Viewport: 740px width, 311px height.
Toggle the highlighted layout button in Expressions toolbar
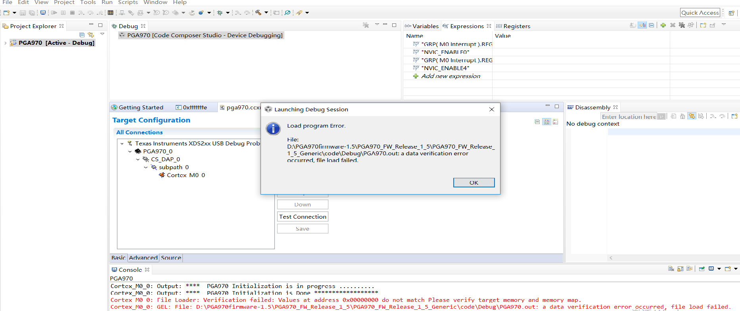click(642, 25)
